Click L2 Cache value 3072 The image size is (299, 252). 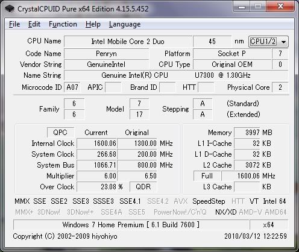(247, 165)
